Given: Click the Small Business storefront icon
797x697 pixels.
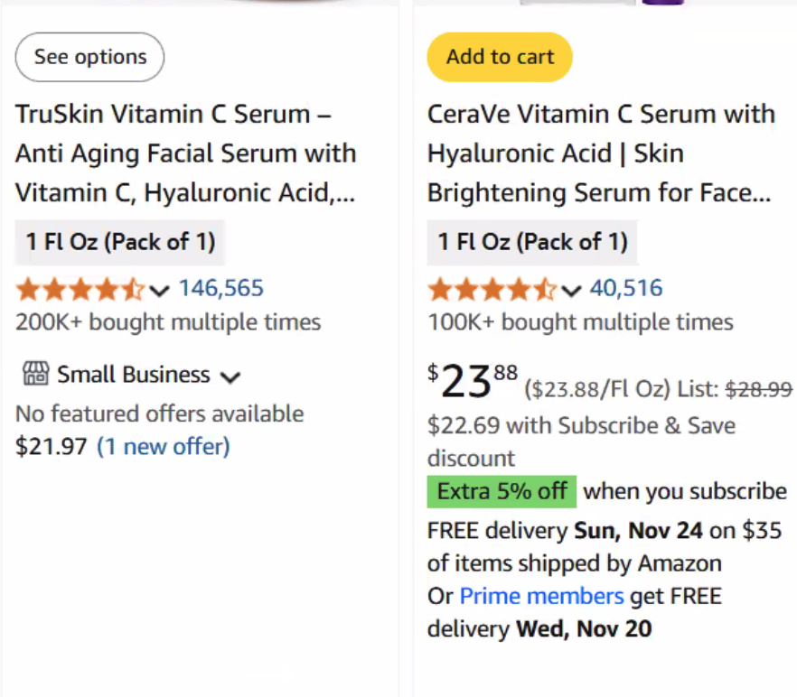Looking at the screenshot, I should click(x=34, y=375).
